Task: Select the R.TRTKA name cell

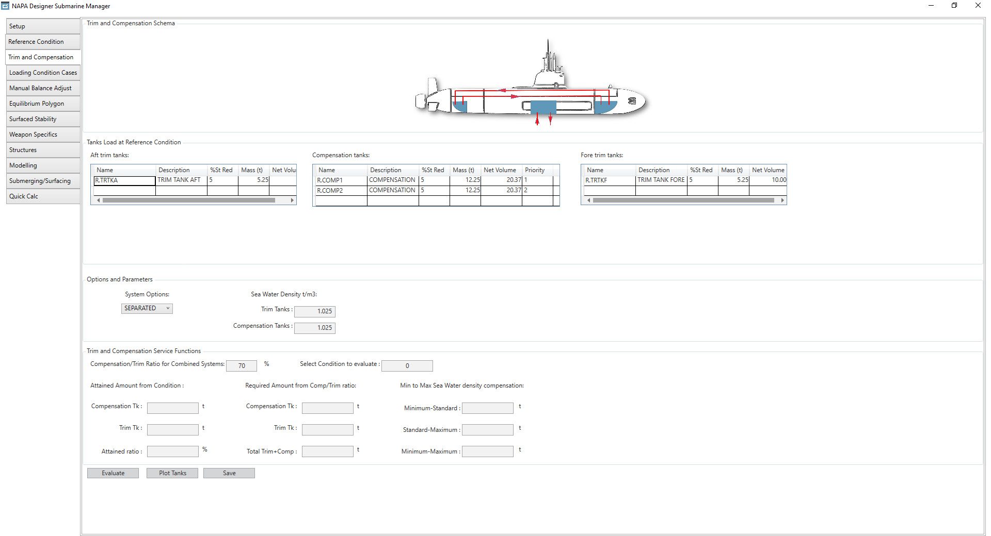Action: click(x=124, y=180)
